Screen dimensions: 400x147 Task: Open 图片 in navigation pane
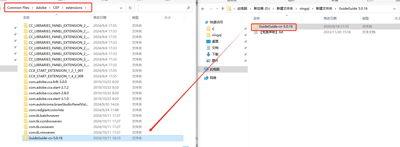click(215, 61)
